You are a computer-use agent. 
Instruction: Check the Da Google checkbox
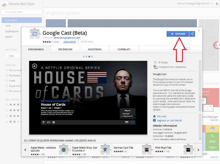(x=7, y=75)
